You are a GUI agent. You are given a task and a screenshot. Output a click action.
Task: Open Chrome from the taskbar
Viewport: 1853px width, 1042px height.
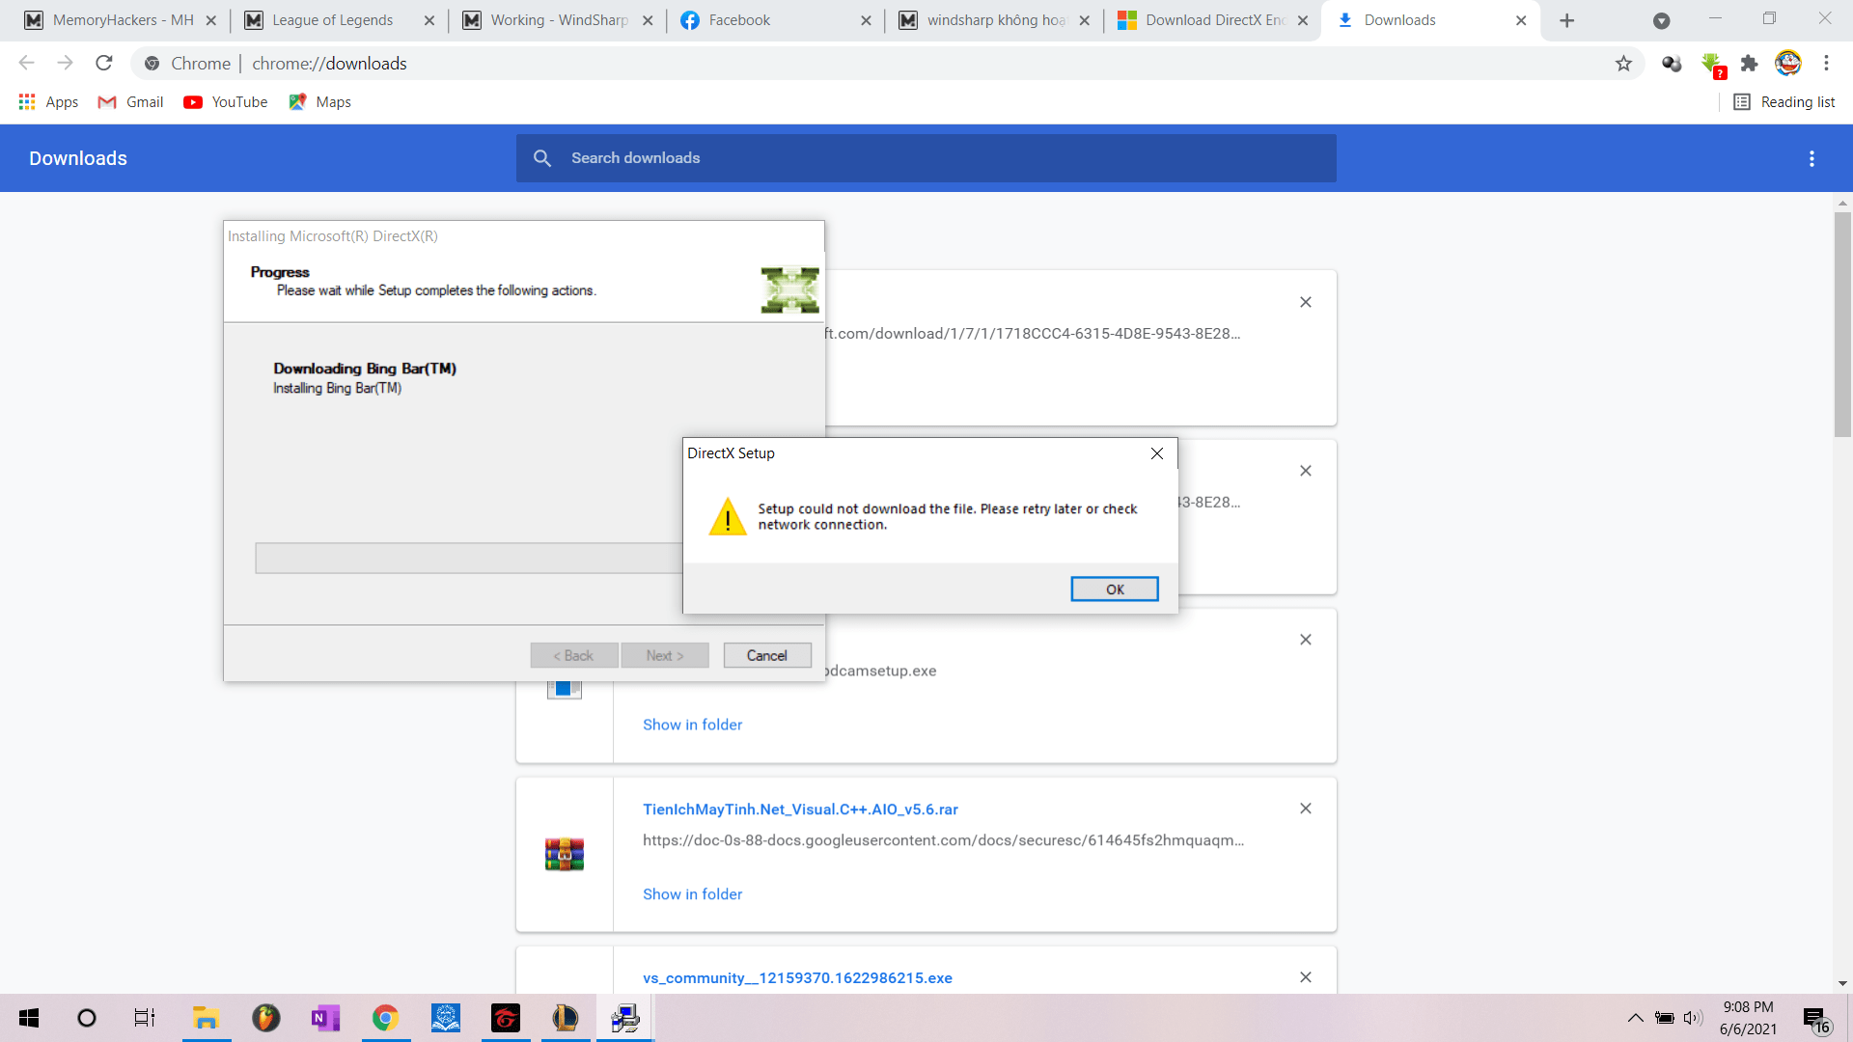pyautogui.click(x=385, y=1018)
